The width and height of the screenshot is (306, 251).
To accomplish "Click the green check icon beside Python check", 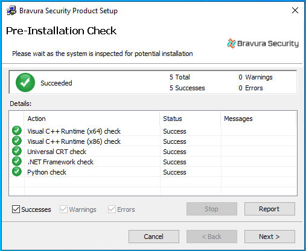I will [17, 172].
